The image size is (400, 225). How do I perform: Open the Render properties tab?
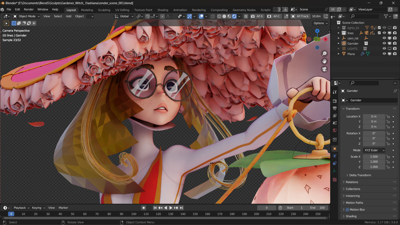pyautogui.click(x=335, y=101)
